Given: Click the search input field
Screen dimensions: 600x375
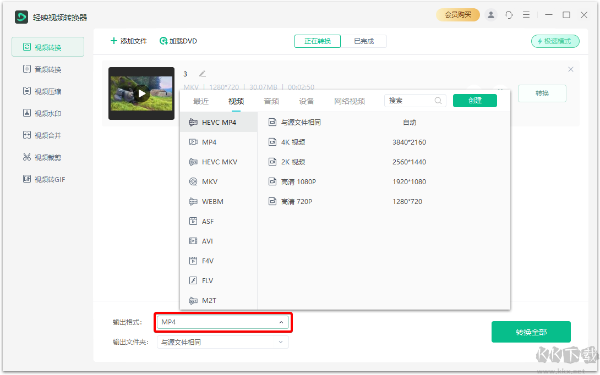Looking at the screenshot, I should 412,100.
